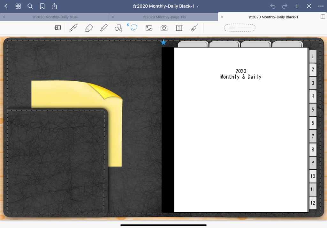
Task: Jump to month 5 side tab
Action: [313, 109]
